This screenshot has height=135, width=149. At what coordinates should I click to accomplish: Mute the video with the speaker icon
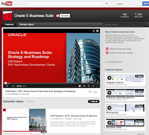13,86
